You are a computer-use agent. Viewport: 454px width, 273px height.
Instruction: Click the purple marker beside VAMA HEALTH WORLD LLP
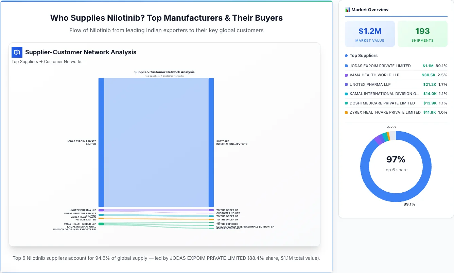pyautogui.click(x=346, y=75)
